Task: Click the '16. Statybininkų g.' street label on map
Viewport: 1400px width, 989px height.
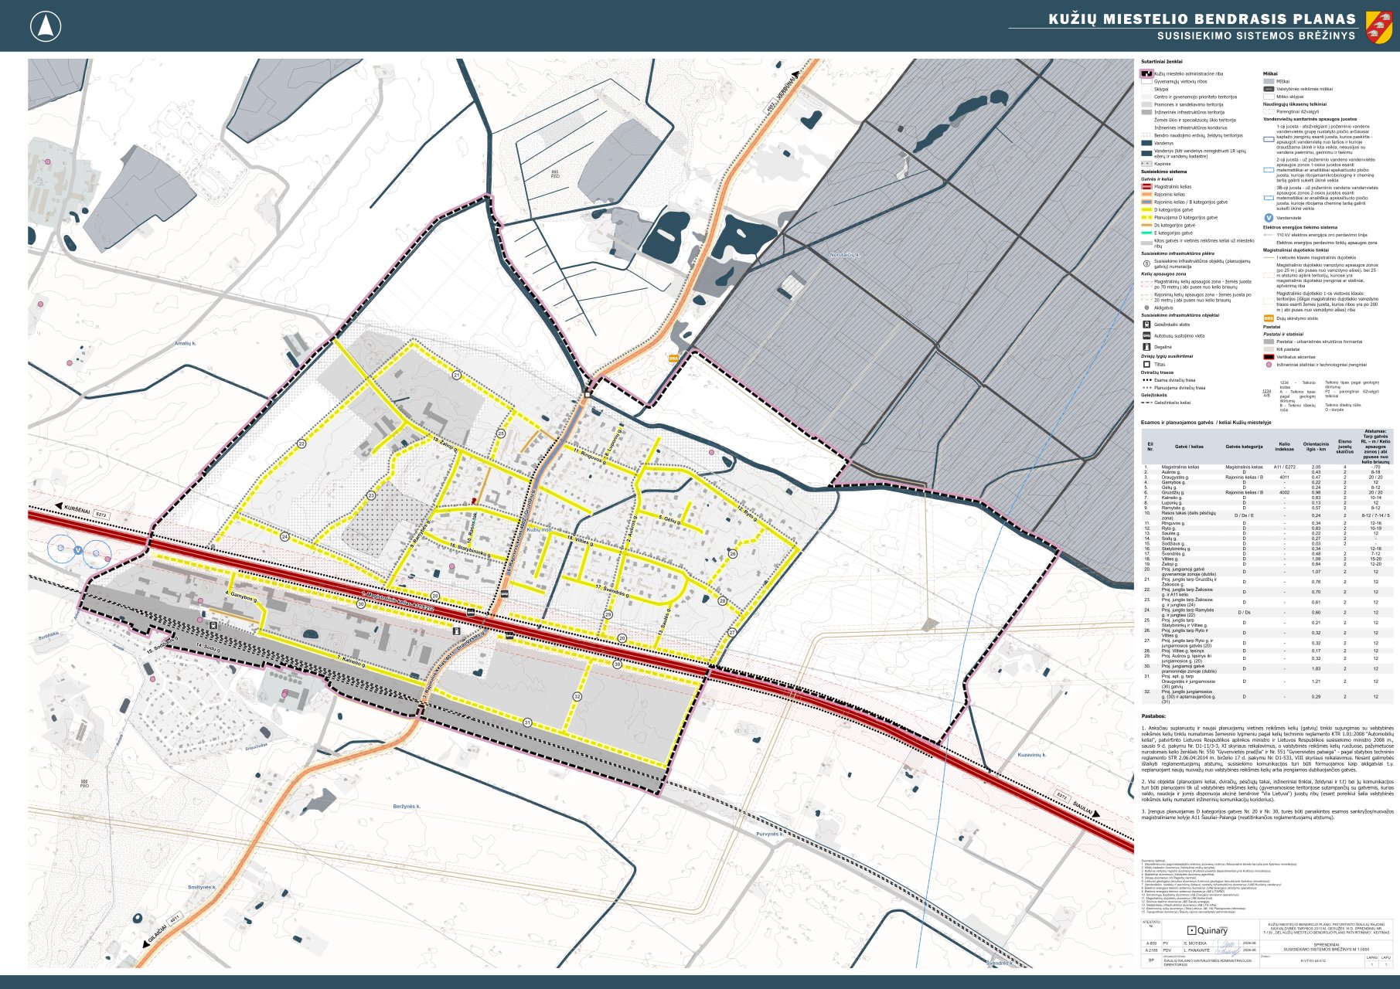Action: pyautogui.click(x=470, y=549)
